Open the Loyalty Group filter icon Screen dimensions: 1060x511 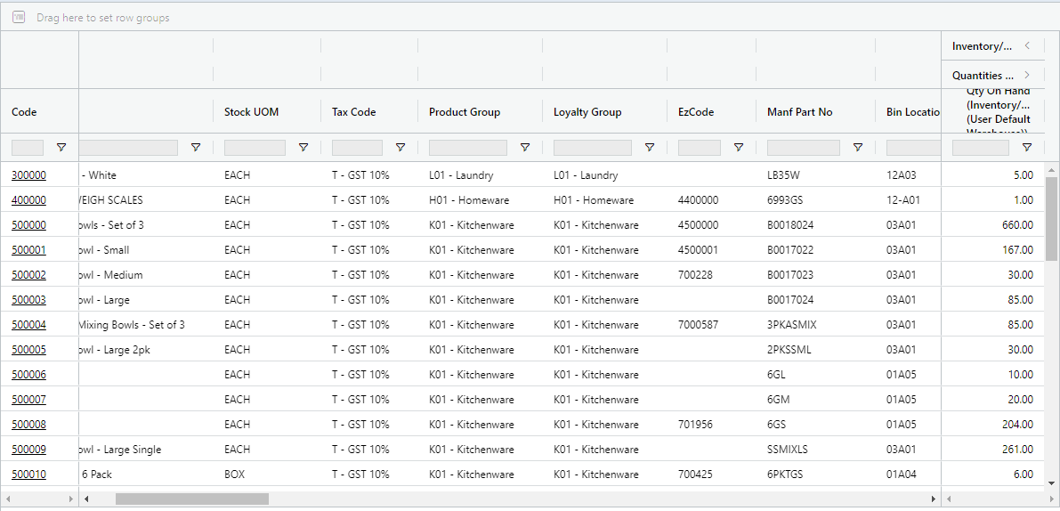(x=650, y=148)
